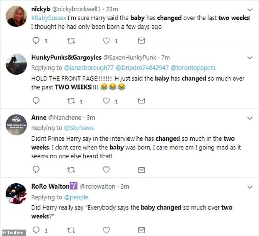Like RoRo Walton's tweet

coord(106,230)
